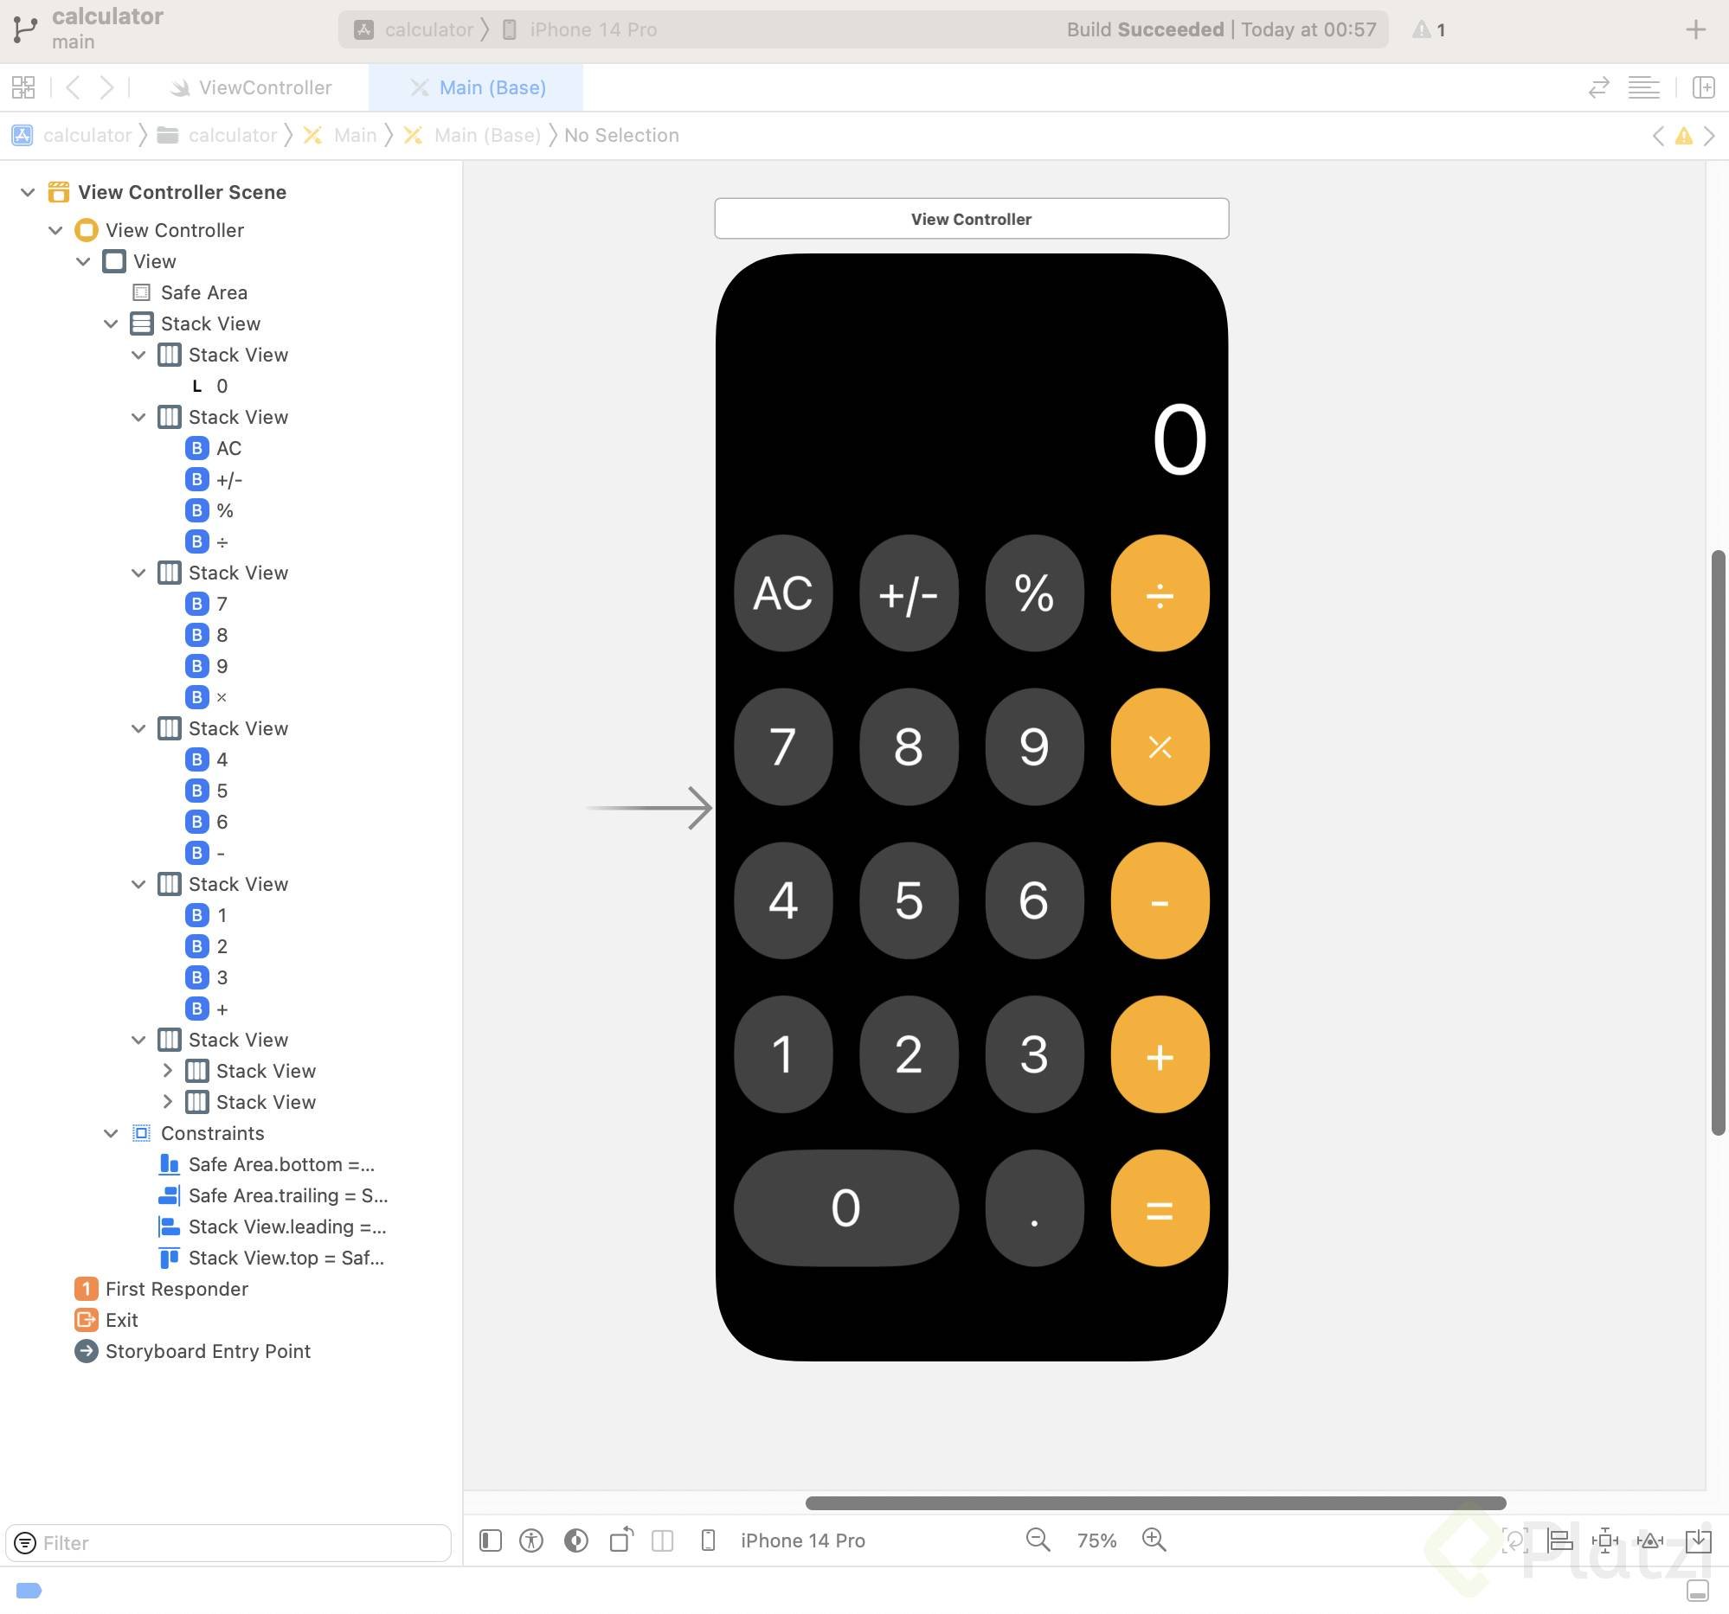Viewport: 1729px width, 1614px height.
Task: Open accessibility settings in canvas bar
Action: coord(531,1540)
